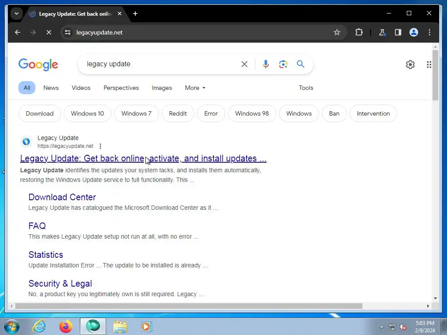Open the profile avatar menu
447x335 pixels.
pos(414,32)
